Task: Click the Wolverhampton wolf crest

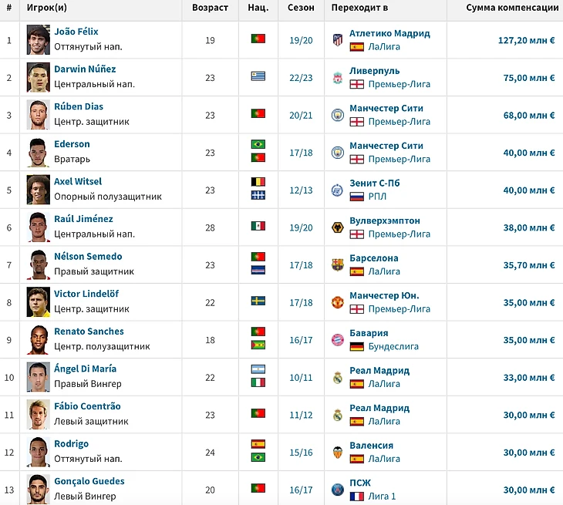Action: pos(338,227)
